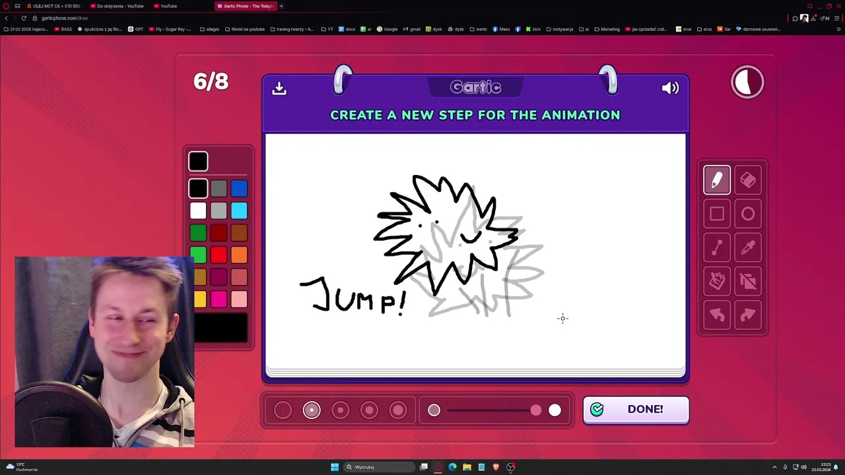The width and height of the screenshot is (845, 475).
Task: Click the current color preview box
Action: click(x=198, y=161)
